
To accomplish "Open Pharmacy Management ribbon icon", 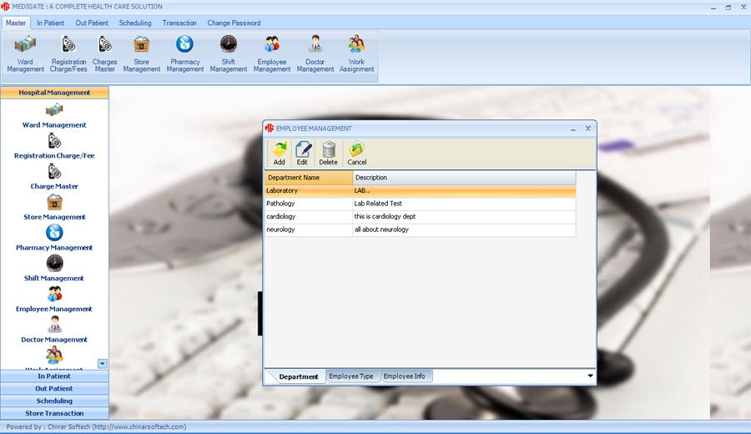I will point(185,54).
